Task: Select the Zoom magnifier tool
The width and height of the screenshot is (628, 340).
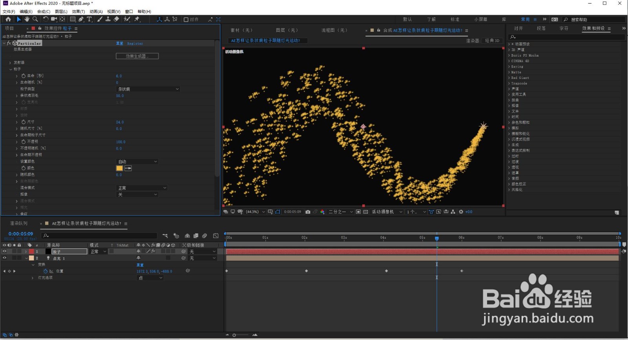Action: click(35, 19)
